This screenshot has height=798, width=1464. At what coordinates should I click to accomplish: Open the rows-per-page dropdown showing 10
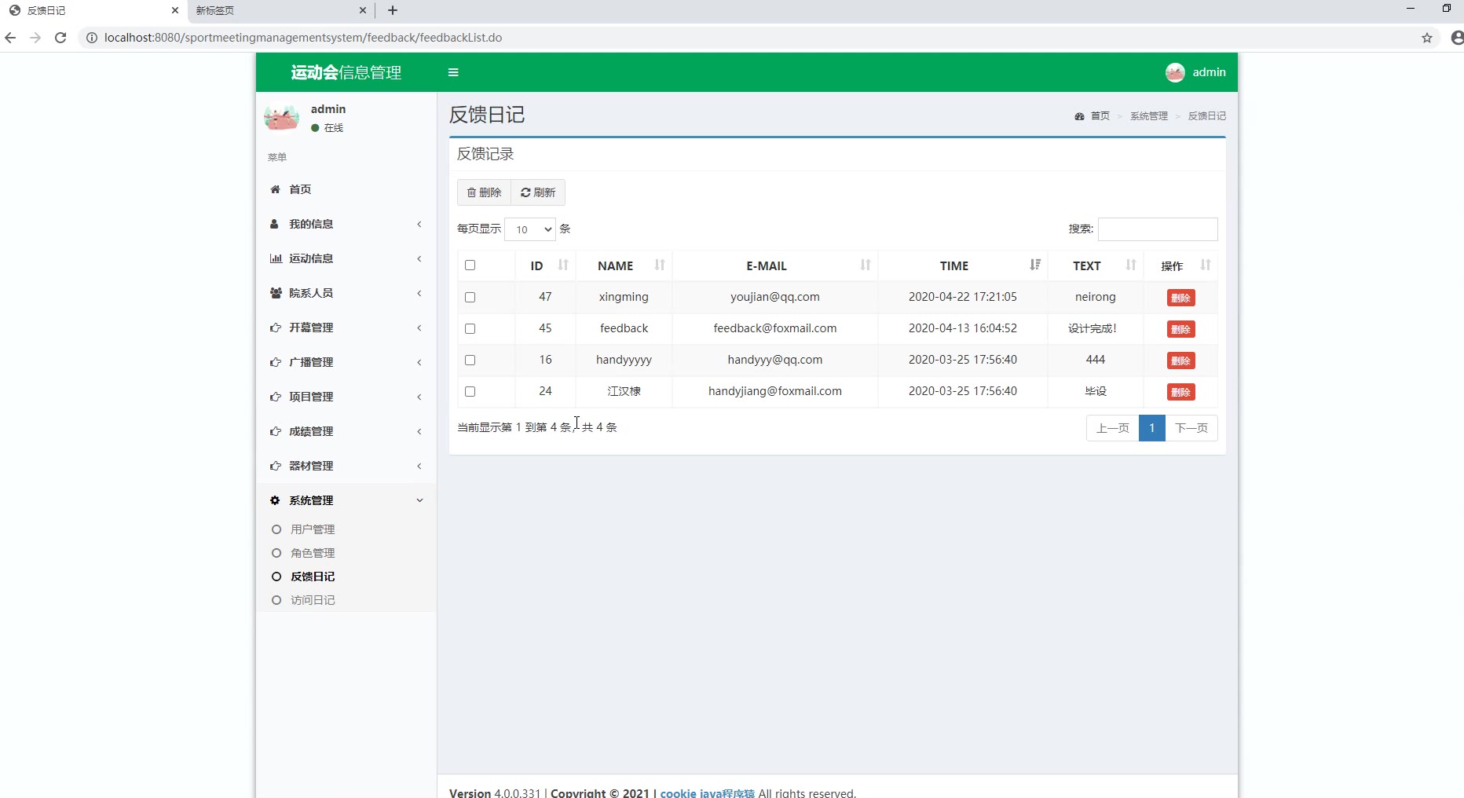(530, 229)
